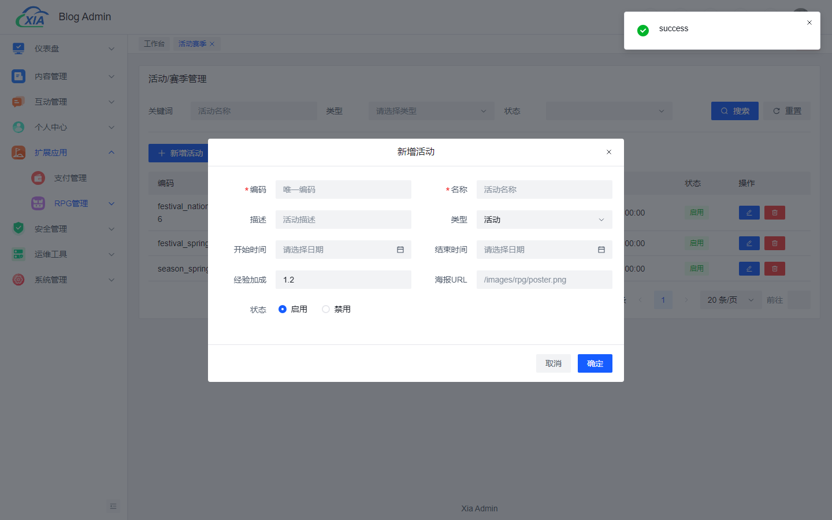Screen dimensions: 832x520
Task: Click the 重置 reset button
Action: pyautogui.click(x=787, y=111)
